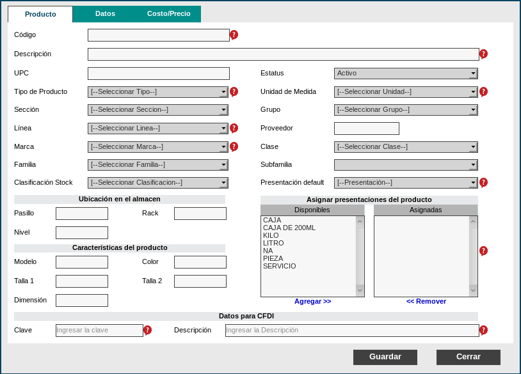
Task: Click help icon next to Línea dropdown
Action: coord(234,128)
